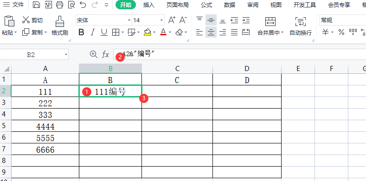Viewport: 366px width, 181px height.
Task: Click the 合并居中 merge icon
Action: point(270,21)
